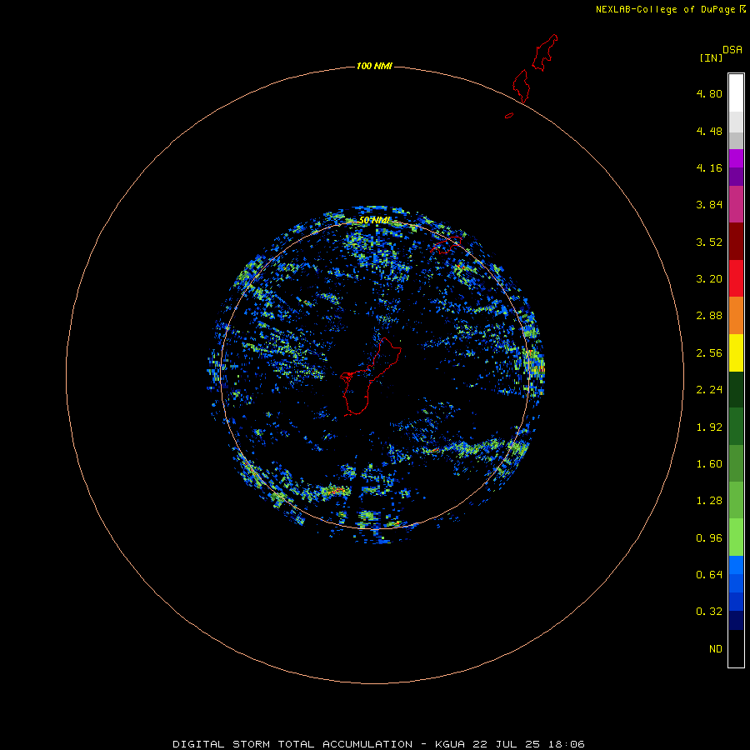
Task: Click the 3.20 legend value
Action: (x=709, y=279)
